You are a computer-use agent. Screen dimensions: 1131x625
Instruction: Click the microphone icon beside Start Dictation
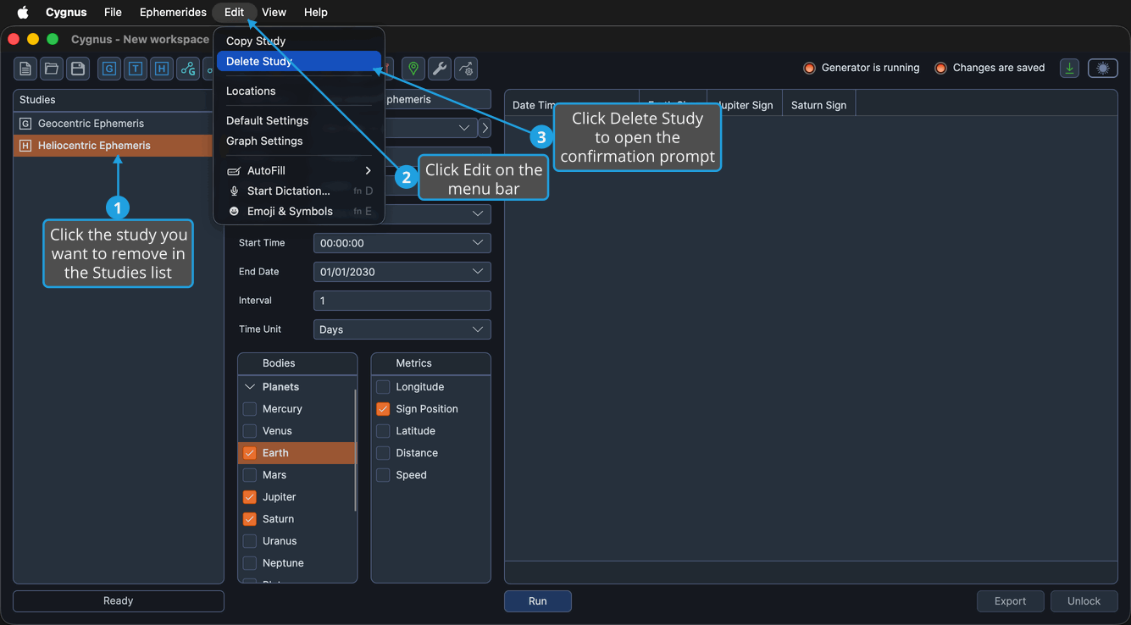coord(235,191)
